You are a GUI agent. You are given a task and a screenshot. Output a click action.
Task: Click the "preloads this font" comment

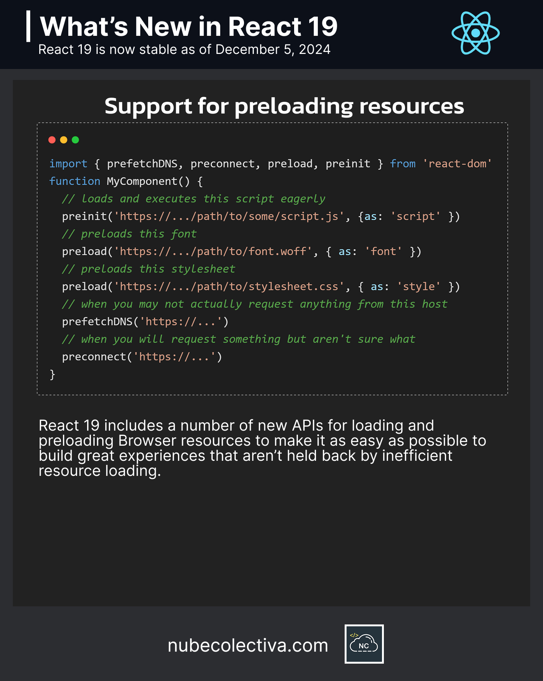coord(129,234)
